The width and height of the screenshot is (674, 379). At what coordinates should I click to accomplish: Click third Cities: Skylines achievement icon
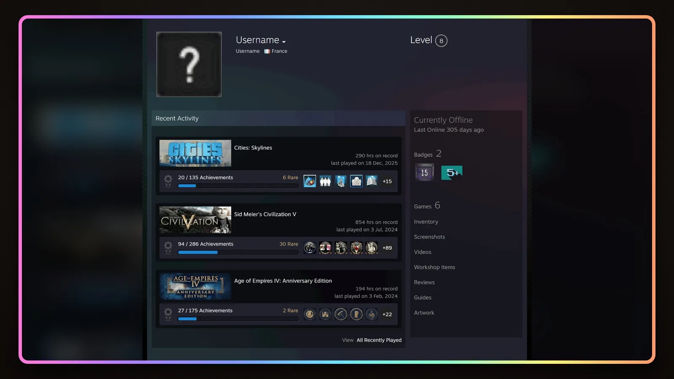[x=341, y=181]
